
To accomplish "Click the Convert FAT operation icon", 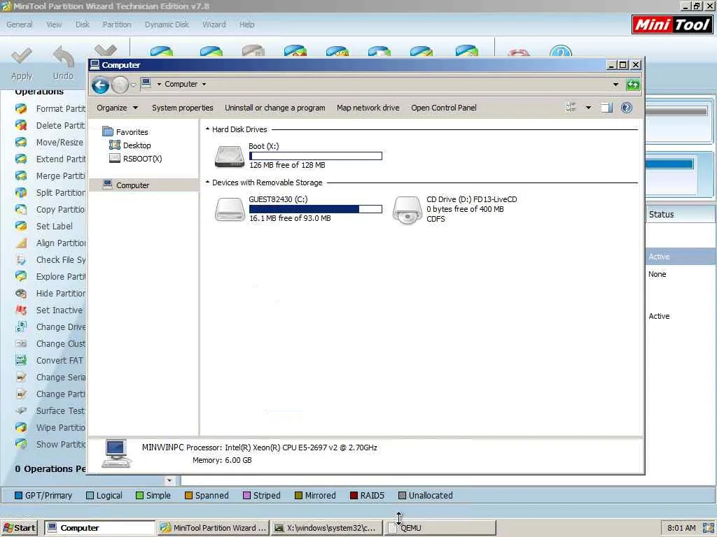I will click(21, 360).
